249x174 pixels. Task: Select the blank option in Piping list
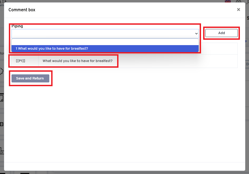[105, 42]
